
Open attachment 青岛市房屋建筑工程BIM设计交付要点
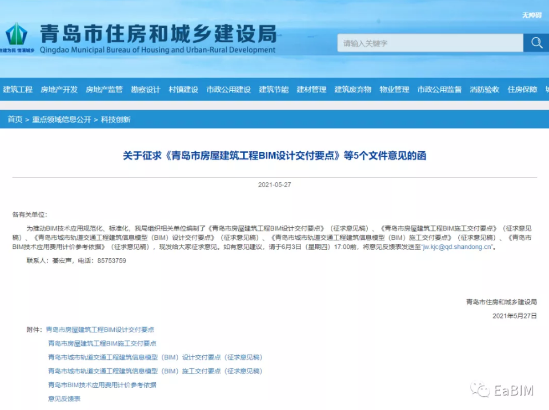tap(100, 329)
